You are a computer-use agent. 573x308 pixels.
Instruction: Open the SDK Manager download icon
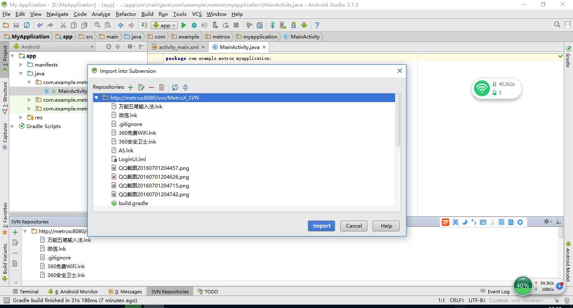click(x=294, y=25)
